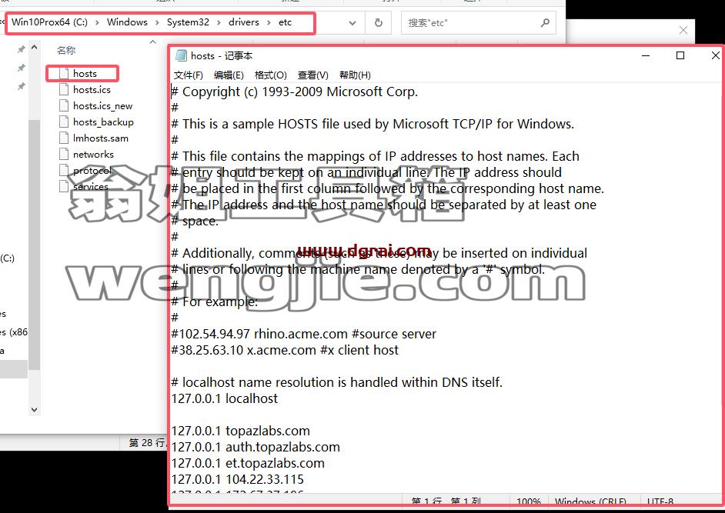Click the hosts.ics file icon
Image resolution: width=725 pixels, height=513 pixels.
coord(64,90)
